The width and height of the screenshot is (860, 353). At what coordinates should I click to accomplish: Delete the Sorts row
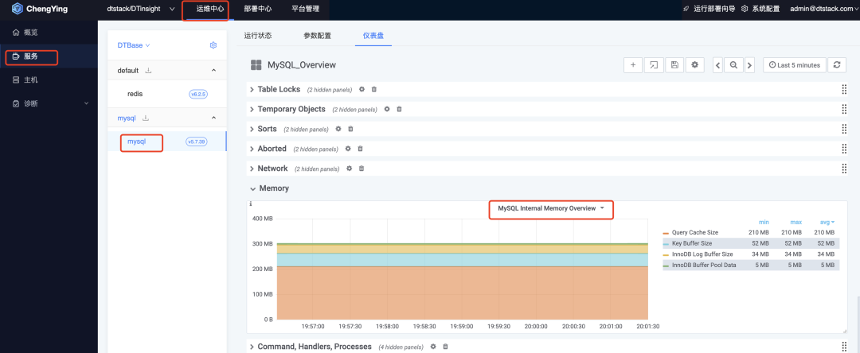350,129
